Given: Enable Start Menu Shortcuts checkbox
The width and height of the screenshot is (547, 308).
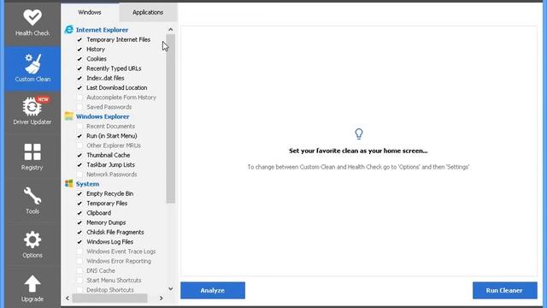Looking at the screenshot, I should 79,280.
